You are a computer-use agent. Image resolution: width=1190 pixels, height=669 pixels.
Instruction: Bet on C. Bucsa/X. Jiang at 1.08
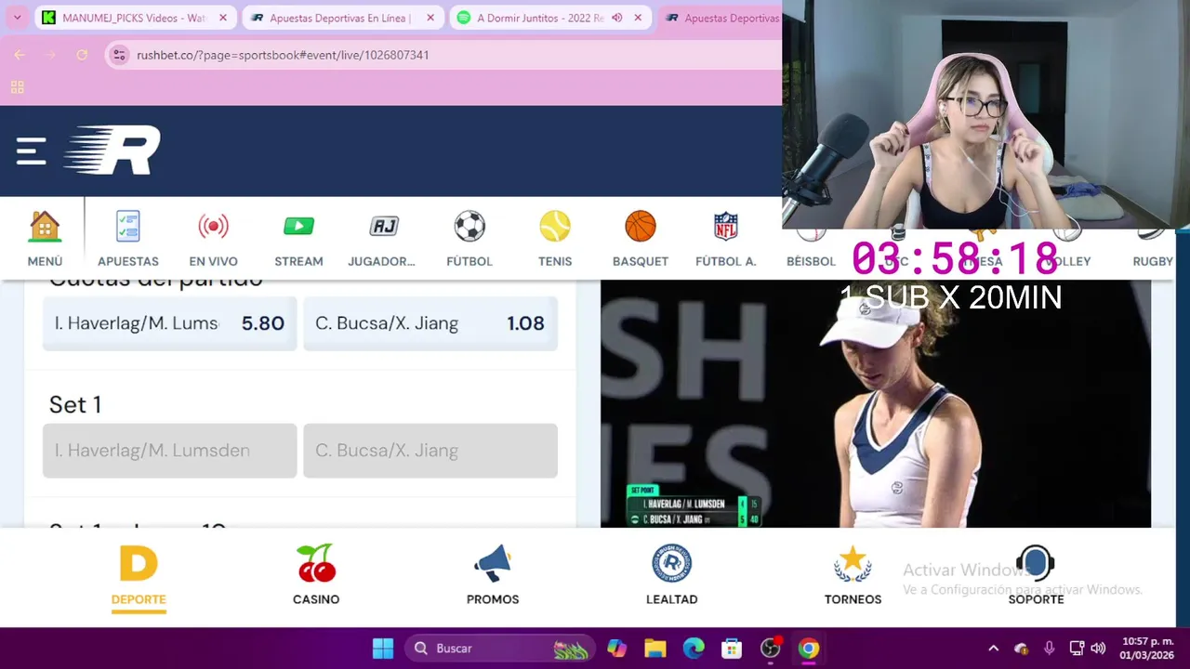430,323
